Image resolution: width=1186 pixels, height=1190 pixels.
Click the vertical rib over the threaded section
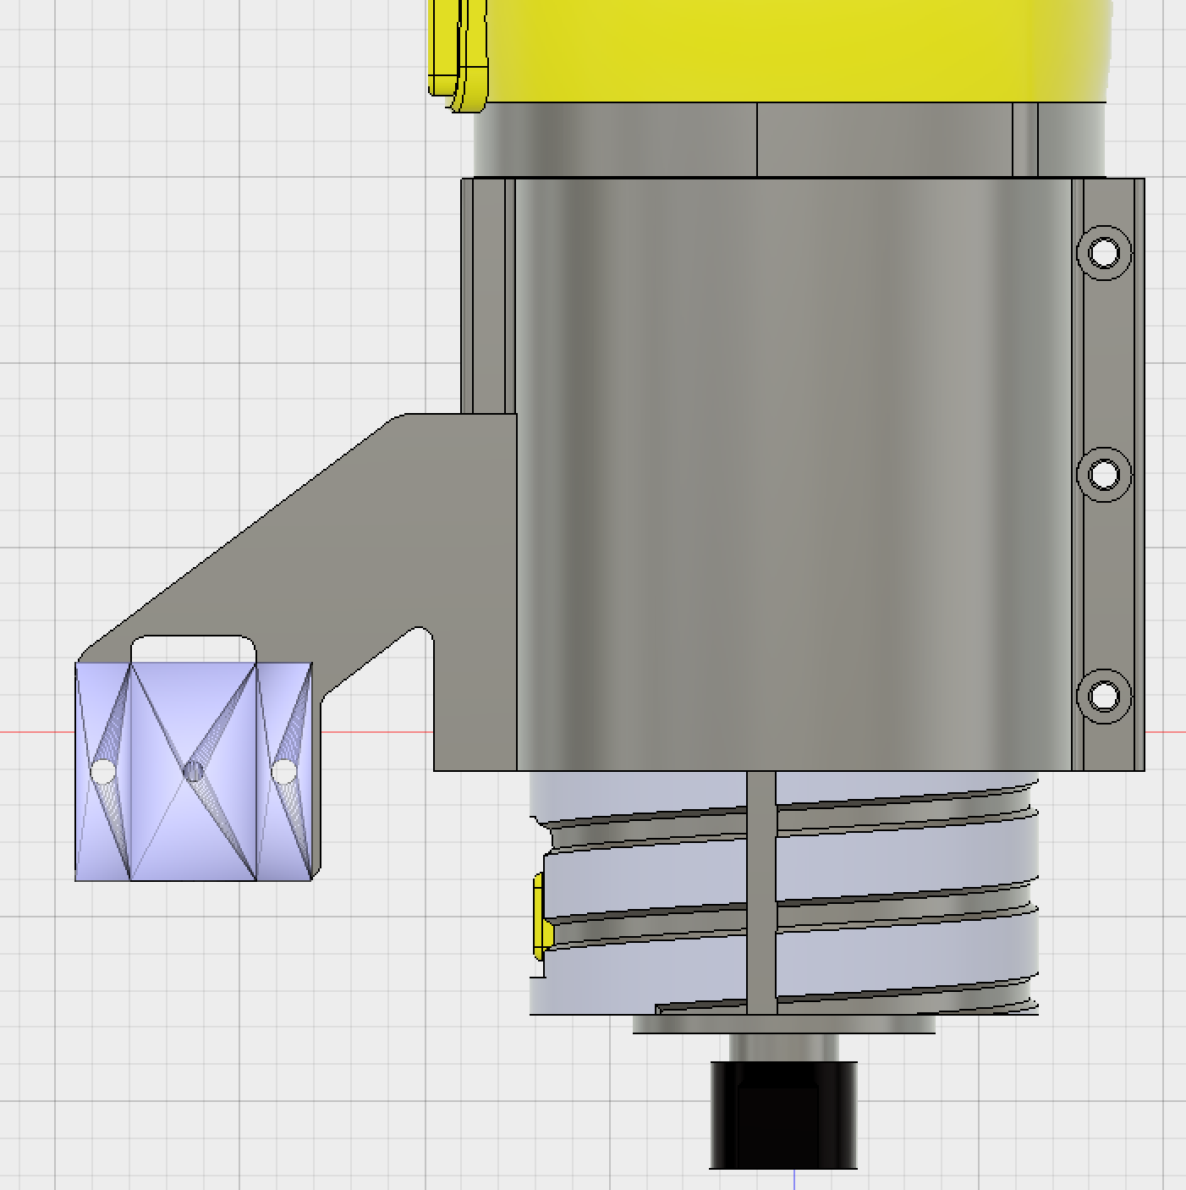coord(762,892)
